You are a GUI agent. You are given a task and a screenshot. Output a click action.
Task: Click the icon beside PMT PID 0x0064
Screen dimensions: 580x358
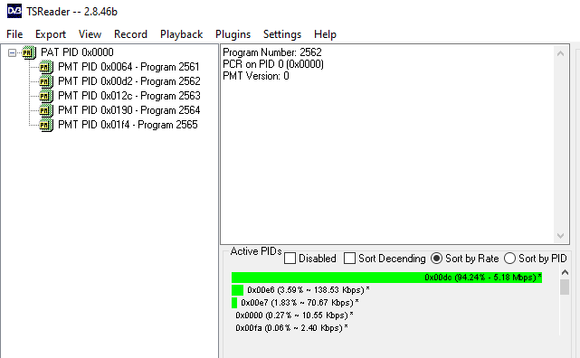pyautogui.click(x=46, y=67)
